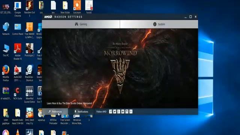Open Notifications in Radeon Settings

click(81, 112)
